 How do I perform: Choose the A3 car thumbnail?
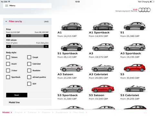coord(103,47)
